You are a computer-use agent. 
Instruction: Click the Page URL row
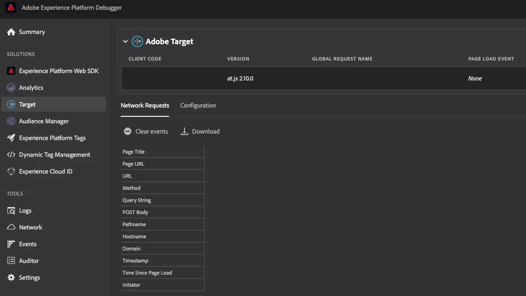[x=162, y=163]
